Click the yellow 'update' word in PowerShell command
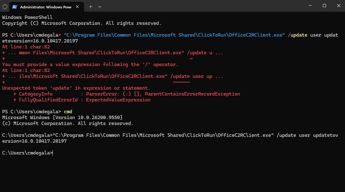The width and height of the screenshot is (345, 192). [x=299, y=35]
